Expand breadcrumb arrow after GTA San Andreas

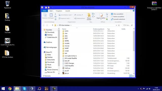pyautogui.click(x=71, y=25)
